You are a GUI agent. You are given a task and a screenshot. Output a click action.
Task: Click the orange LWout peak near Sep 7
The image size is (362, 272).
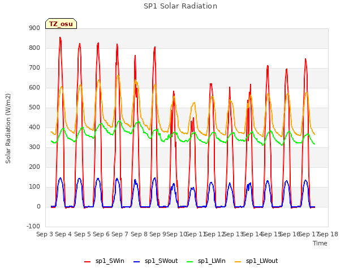pos(118,75)
